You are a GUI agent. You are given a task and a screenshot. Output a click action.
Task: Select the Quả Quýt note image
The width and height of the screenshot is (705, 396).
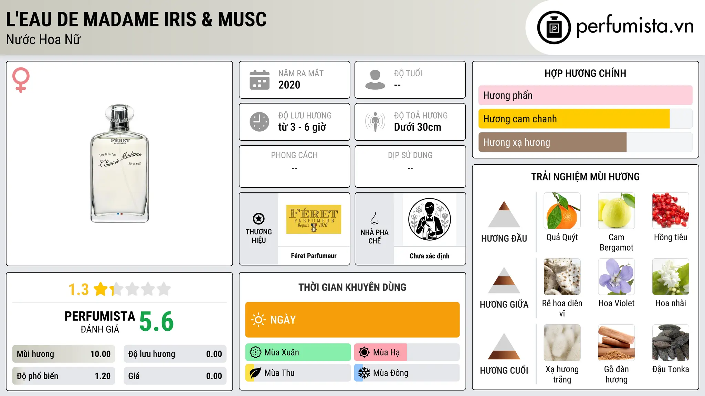click(562, 211)
